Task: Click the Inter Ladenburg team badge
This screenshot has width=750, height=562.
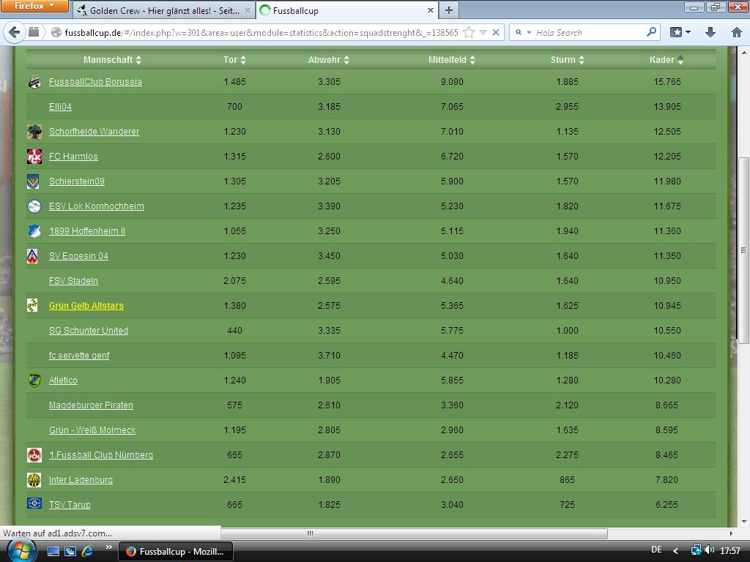Action: point(34,480)
